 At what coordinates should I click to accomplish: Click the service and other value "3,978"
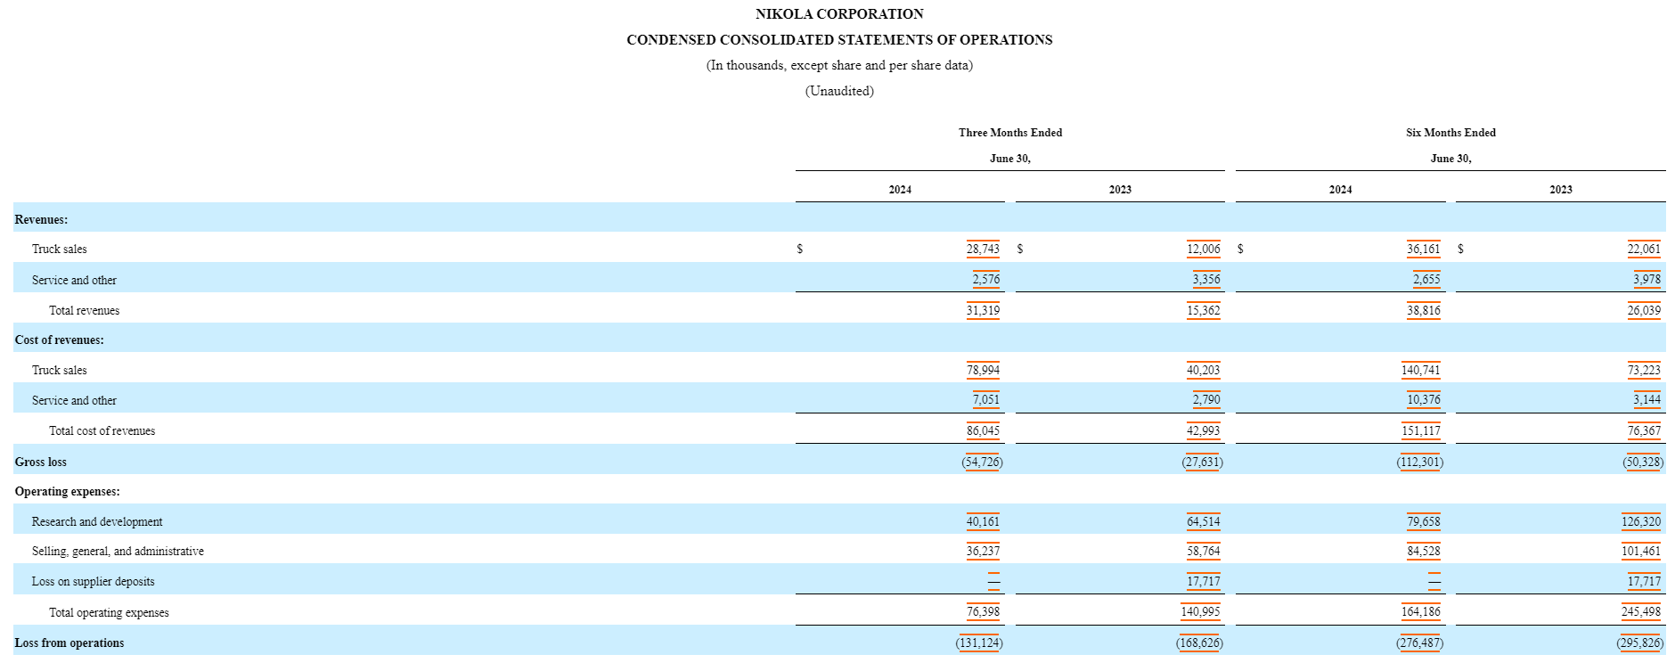coord(1646,280)
